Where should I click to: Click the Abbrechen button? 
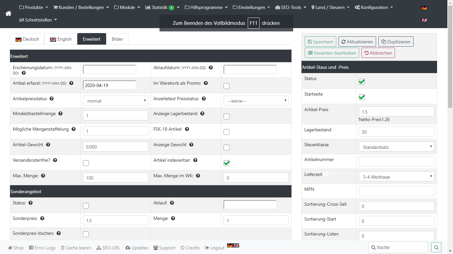click(378, 53)
